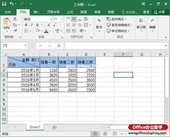Open 条件格式 conditional formatting dropdown
The image size is (170, 137).
[116, 19]
